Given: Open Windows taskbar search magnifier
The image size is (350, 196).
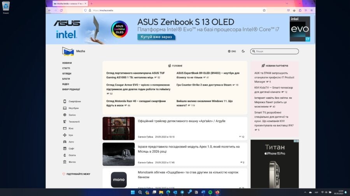Looking at the screenshot, I should pyautogui.click(x=140, y=192).
